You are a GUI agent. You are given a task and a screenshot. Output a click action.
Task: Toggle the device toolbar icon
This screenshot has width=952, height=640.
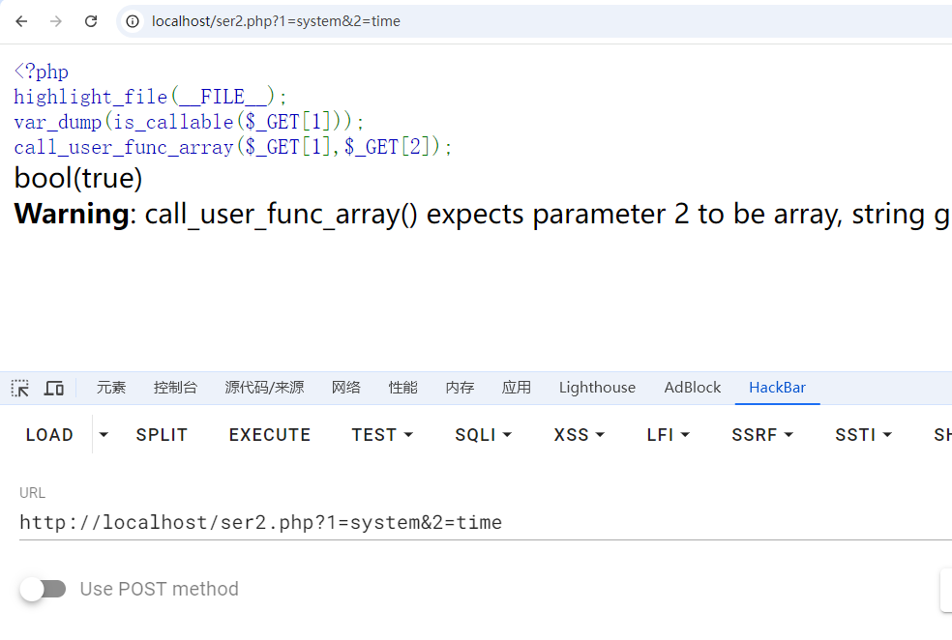[x=54, y=388]
